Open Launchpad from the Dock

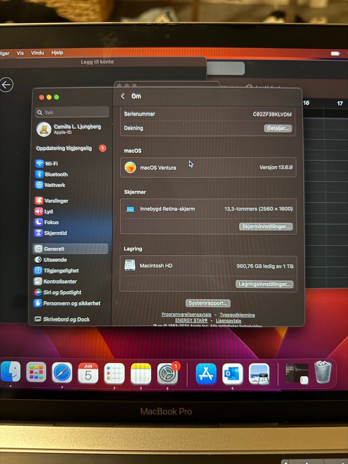[36, 372]
